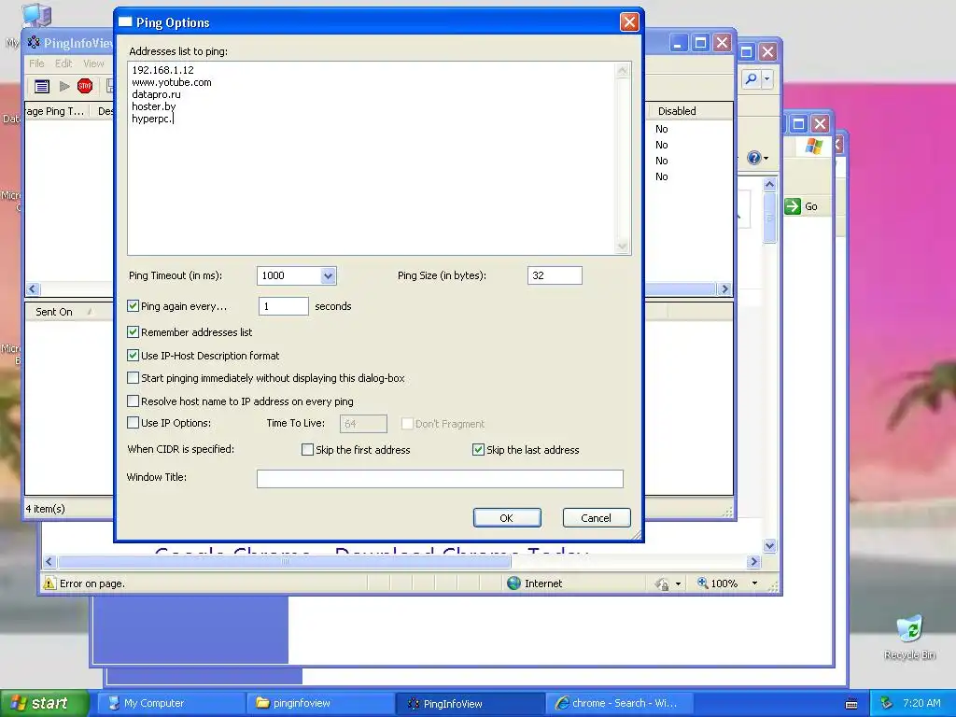The width and height of the screenshot is (956, 717).
Task: Focus the Window Title input field
Action: (x=440, y=479)
